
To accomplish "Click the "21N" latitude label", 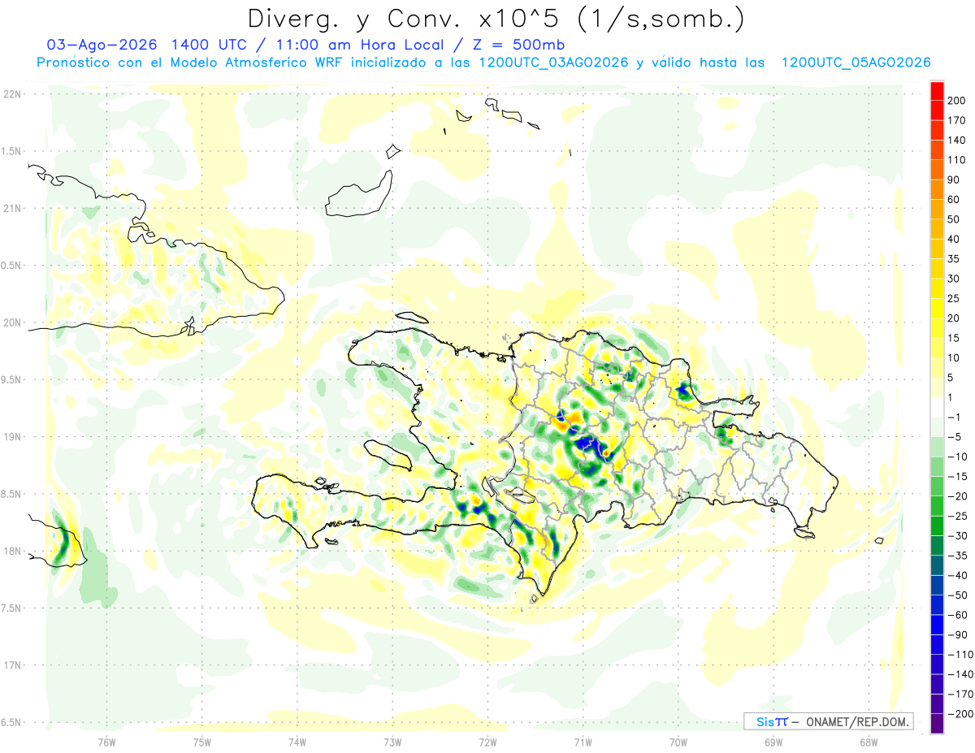I will click(x=12, y=208).
